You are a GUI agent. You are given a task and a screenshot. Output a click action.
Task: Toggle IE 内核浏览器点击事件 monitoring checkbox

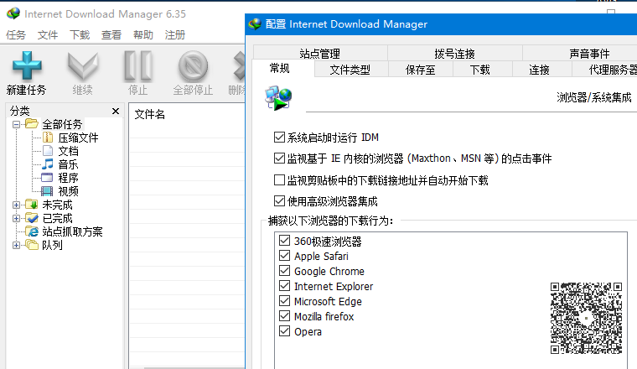coord(279,159)
